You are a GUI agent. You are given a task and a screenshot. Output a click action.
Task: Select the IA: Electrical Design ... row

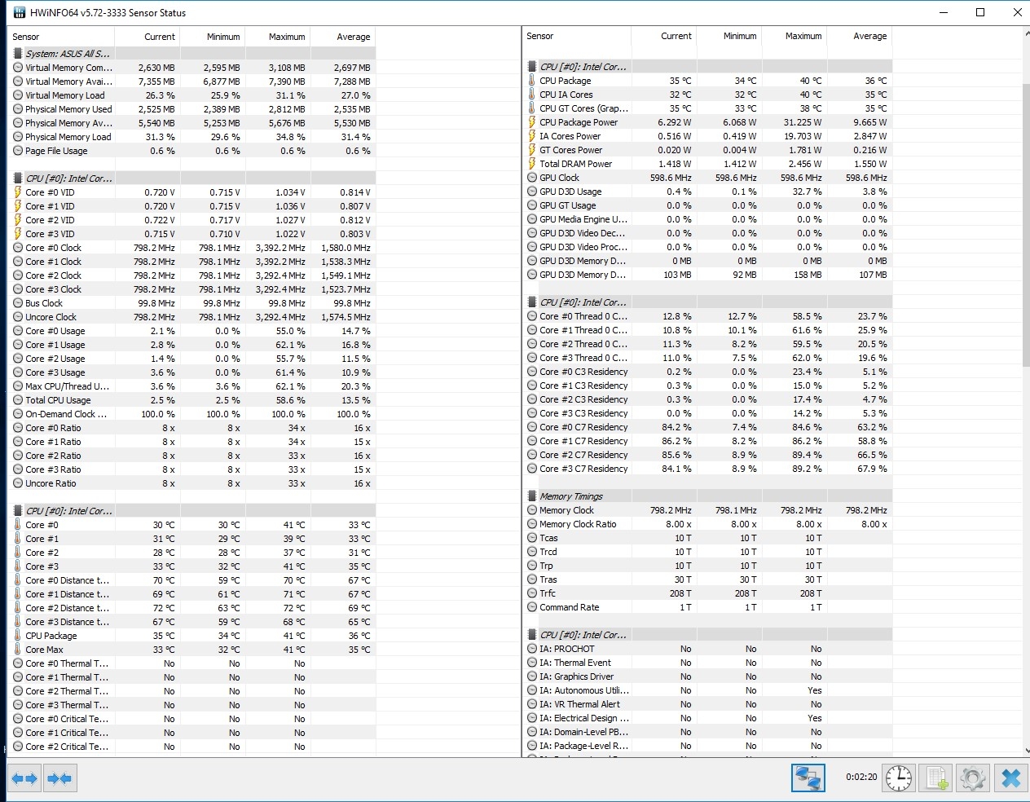pyautogui.click(x=707, y=718)
